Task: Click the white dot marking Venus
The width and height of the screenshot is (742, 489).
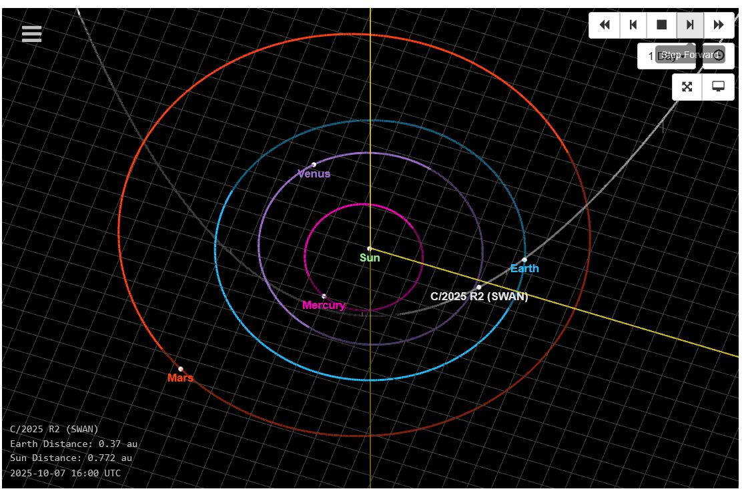Action: (314, 165)
